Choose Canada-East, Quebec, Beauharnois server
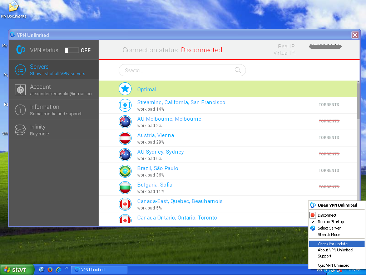The image size is (366, 275). point(203,204)
